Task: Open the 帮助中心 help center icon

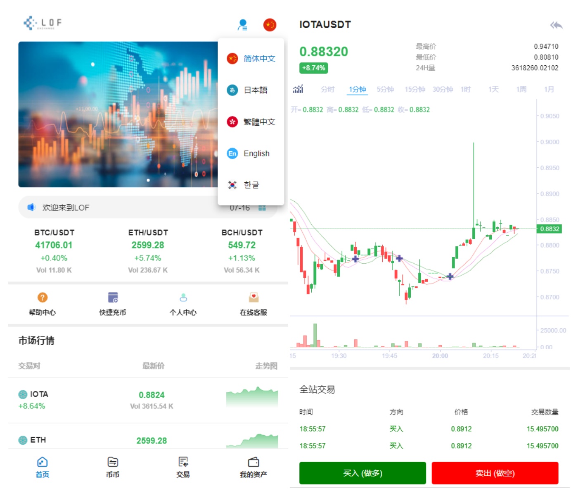Action: pos(42,298)
